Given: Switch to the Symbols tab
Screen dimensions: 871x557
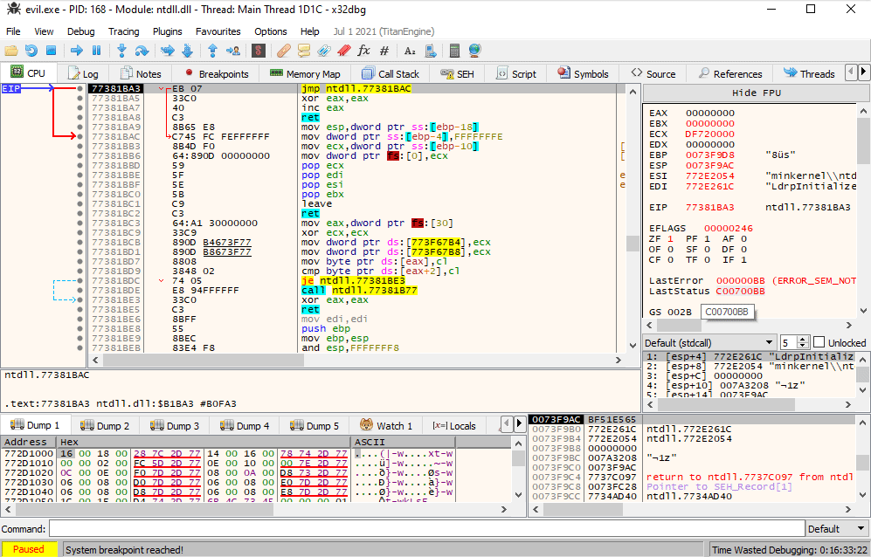Looking at the screenshot, I should [x=584, y=74].
